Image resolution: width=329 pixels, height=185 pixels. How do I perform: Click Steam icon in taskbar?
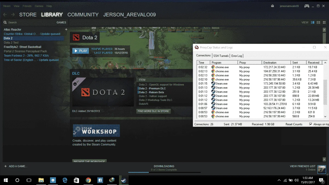click(x=124, y=180)
